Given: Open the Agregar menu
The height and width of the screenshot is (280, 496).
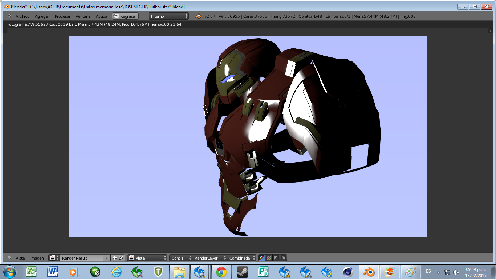Looking at the screenshot, I should 42,16.
